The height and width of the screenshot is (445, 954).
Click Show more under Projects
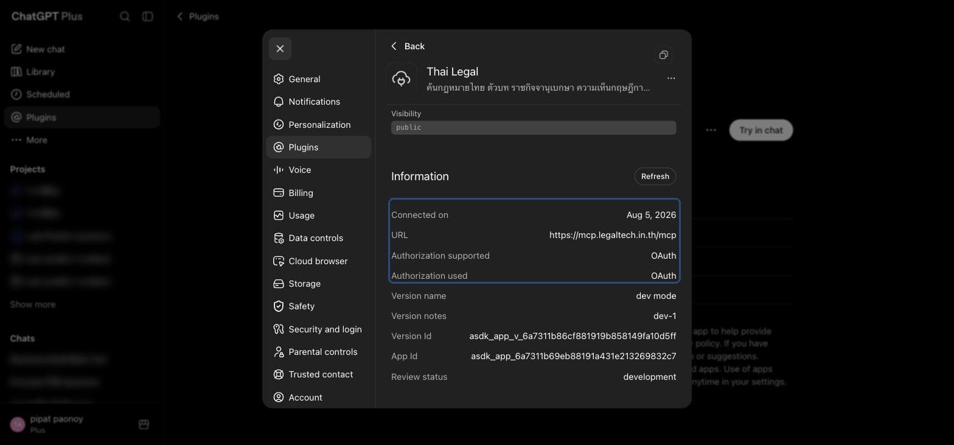pyautogui.click(x=33, y=304)
